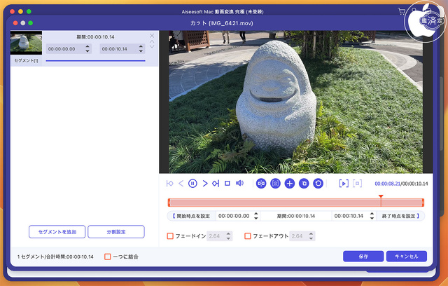Click the 期間:00:00:10.14 text in segment list

click(x=95, y=37)
